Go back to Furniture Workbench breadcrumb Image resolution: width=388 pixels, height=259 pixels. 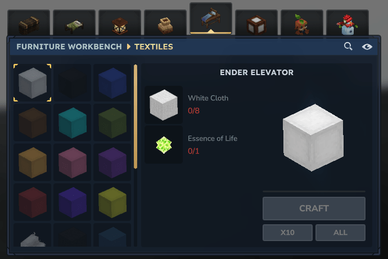point(69,47)
